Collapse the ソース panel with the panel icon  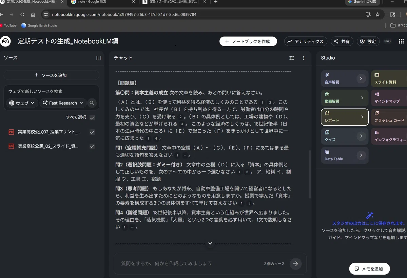[x=99, y=58]
